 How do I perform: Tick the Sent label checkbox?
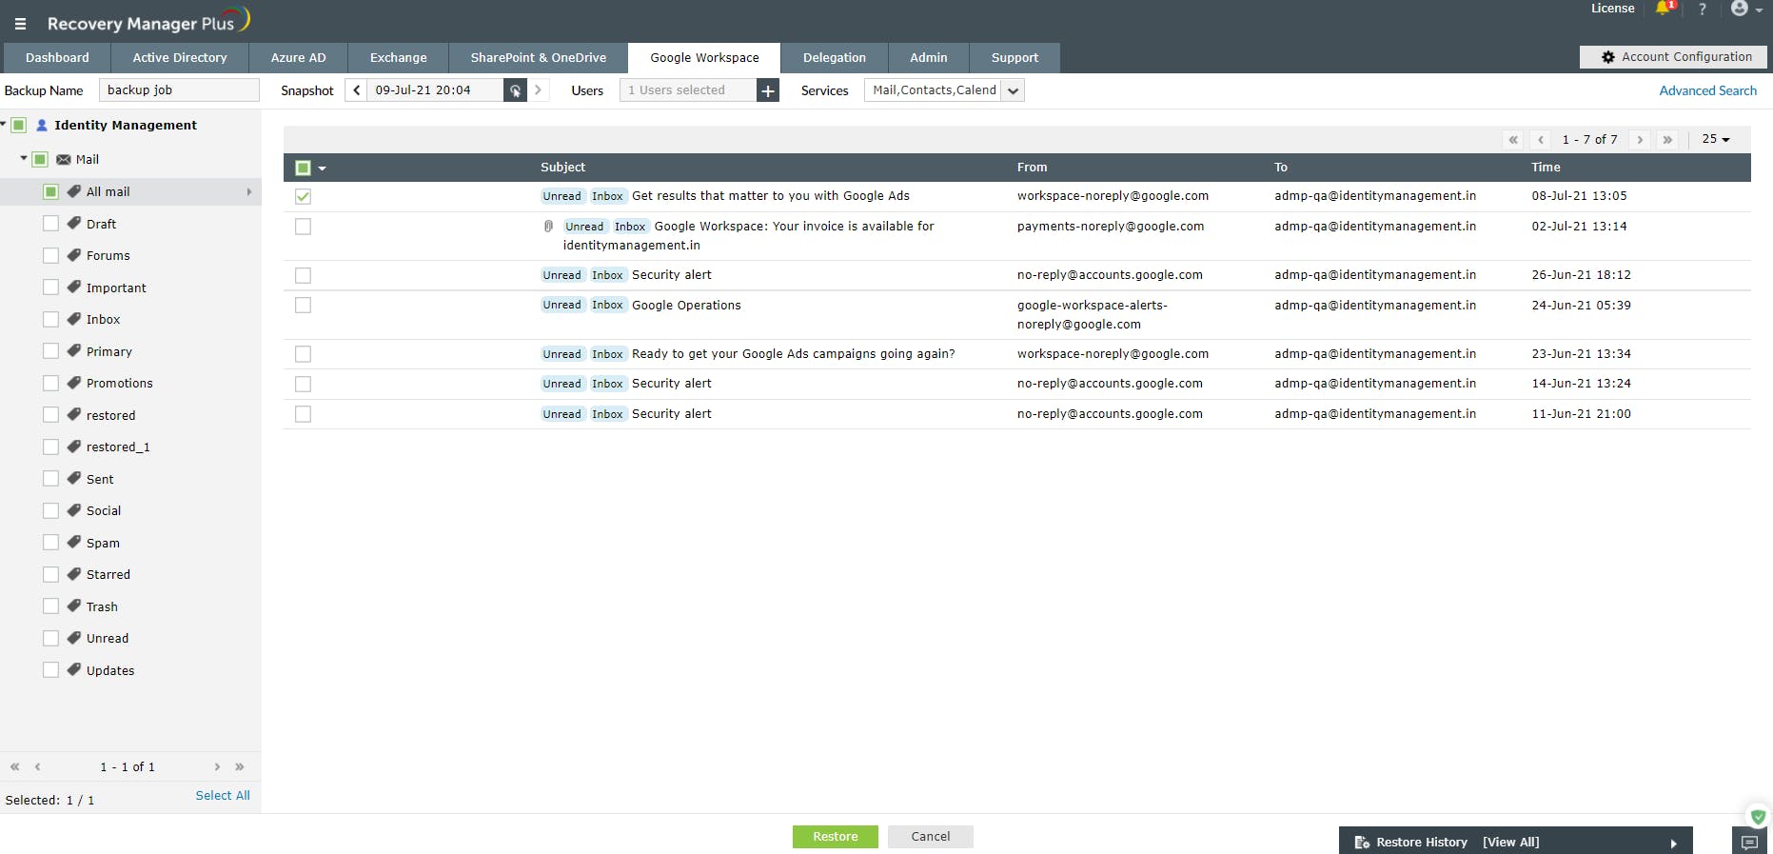click(51, 479)
